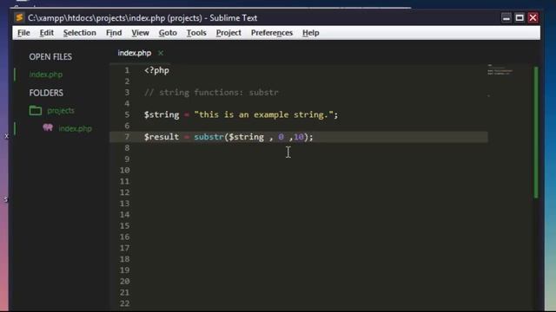Open the Help menu

pos(311,33)
